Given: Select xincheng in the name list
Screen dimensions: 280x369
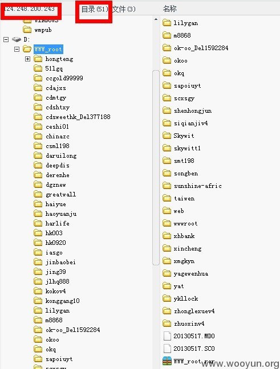Looking at the screenshot, I should tap(188, 248).
